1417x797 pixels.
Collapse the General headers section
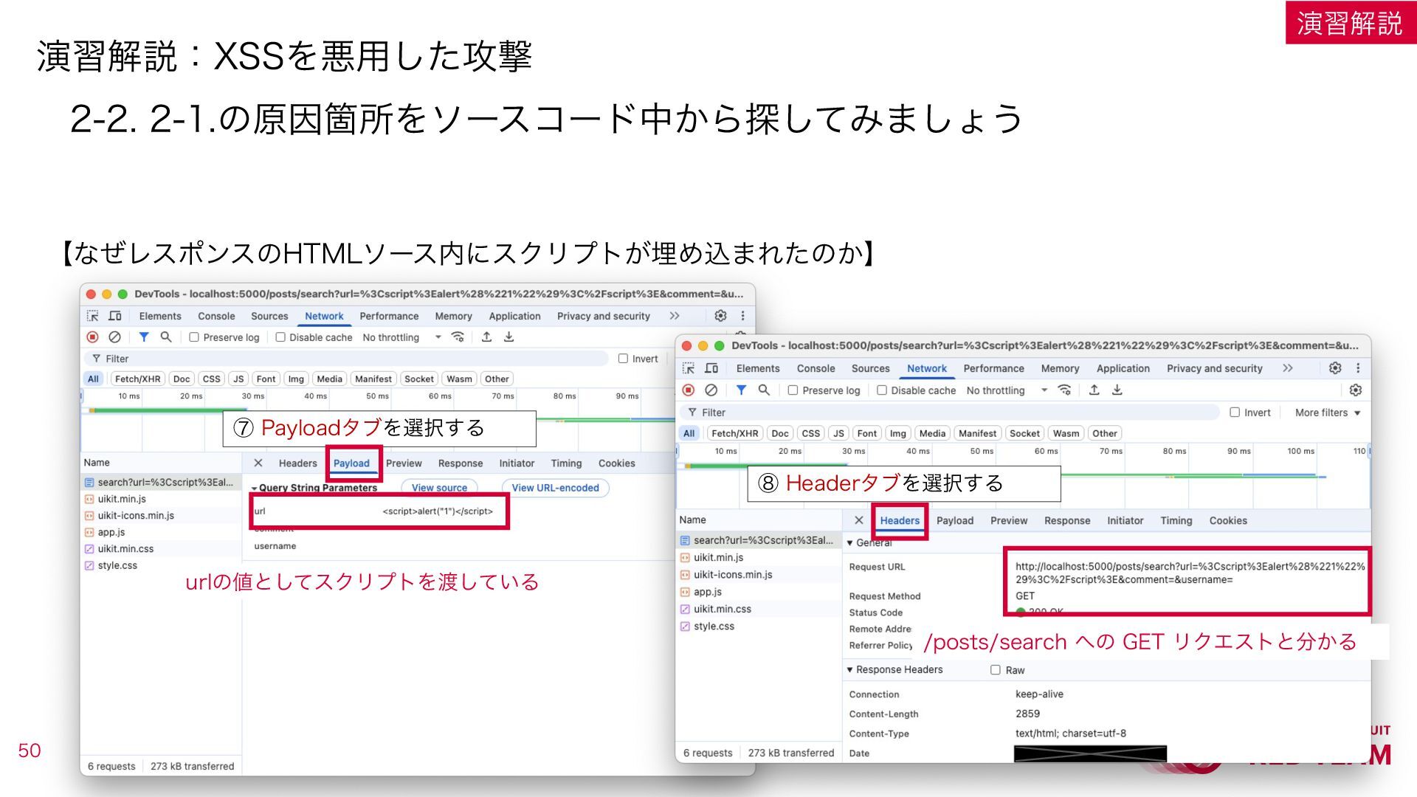point(849,543)
